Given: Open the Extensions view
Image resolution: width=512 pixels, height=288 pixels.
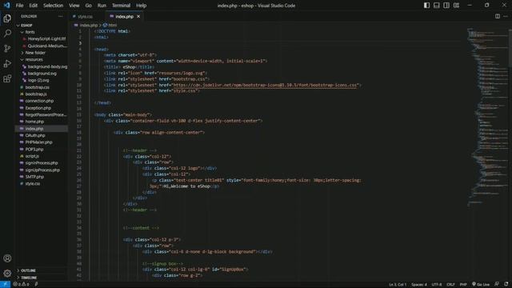Looking at the screenshot, I should pos(7,78).
